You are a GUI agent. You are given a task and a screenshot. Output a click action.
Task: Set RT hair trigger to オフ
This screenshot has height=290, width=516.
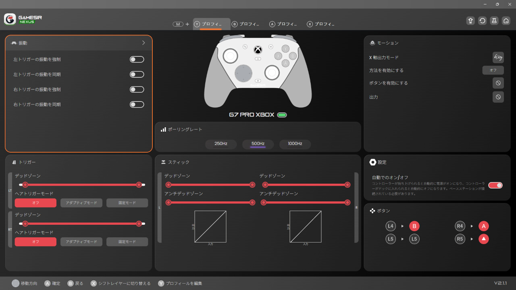click(35, 242)
